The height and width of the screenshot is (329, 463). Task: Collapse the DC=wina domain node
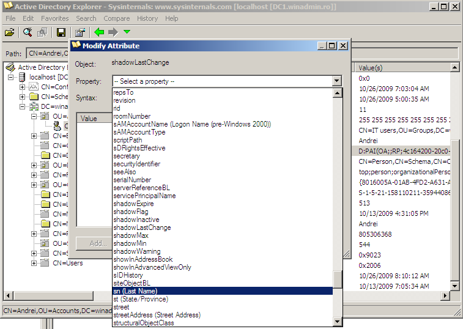(23, 106)
